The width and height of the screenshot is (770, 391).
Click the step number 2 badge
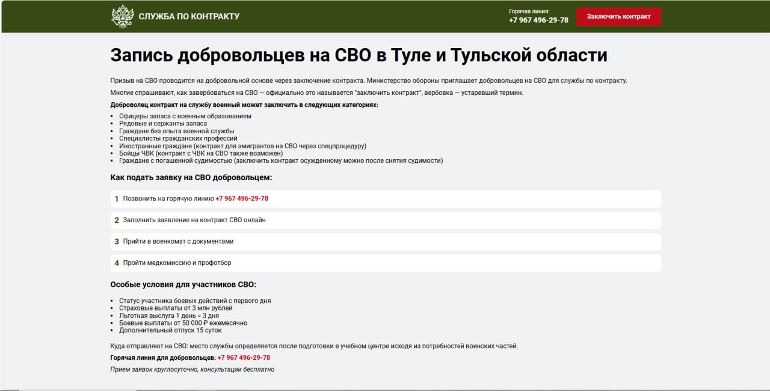click(117, 220)
